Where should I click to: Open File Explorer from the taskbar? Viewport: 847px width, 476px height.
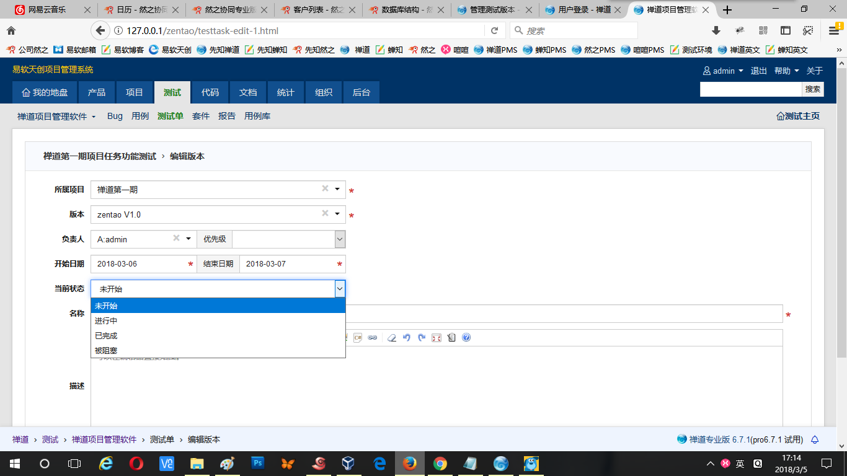pyautogui.click(x=197, y=463)
